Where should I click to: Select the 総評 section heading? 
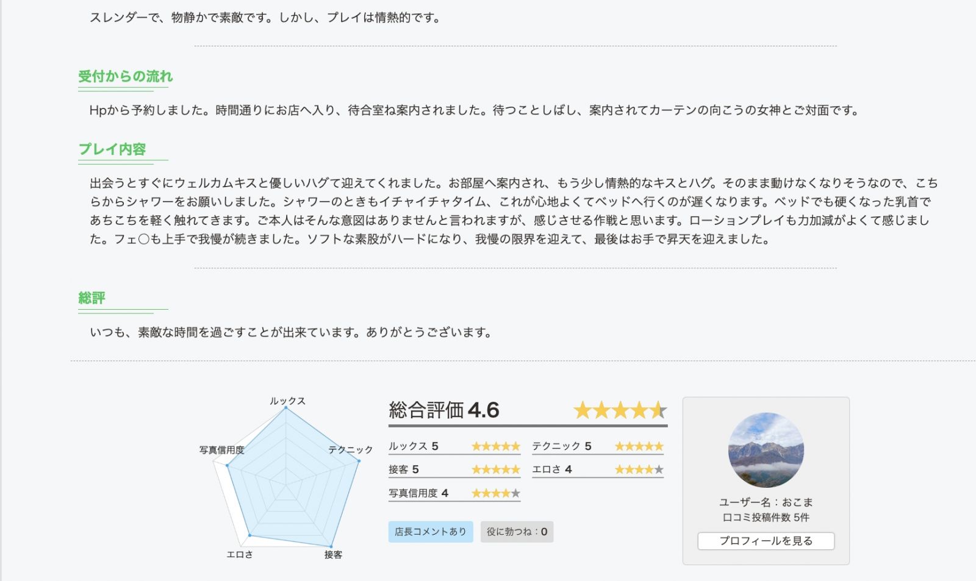pos(92,298)
